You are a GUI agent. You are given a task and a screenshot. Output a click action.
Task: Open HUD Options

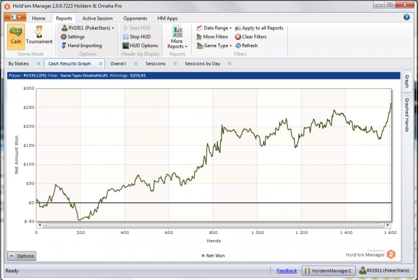tap(125, 45)
